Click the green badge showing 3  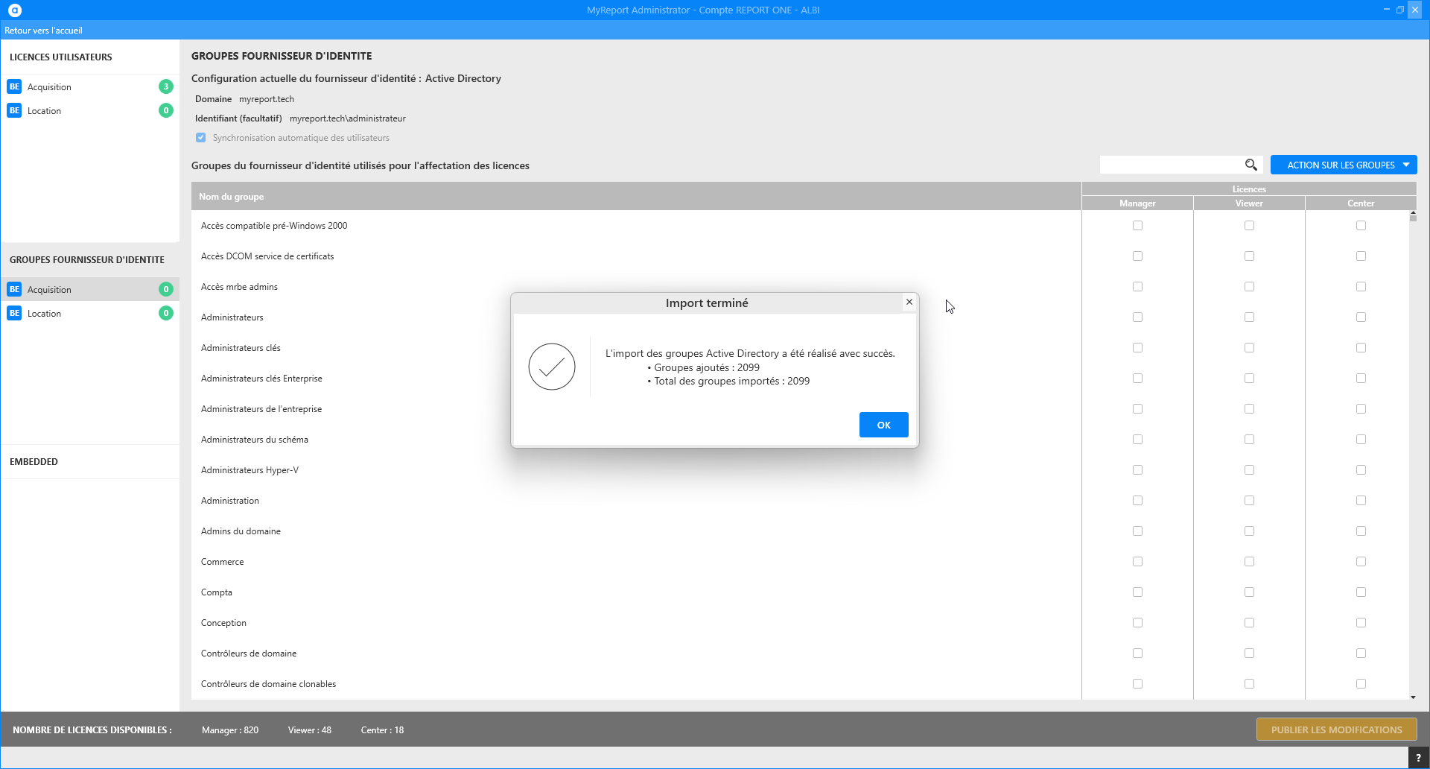coord(166,86)
